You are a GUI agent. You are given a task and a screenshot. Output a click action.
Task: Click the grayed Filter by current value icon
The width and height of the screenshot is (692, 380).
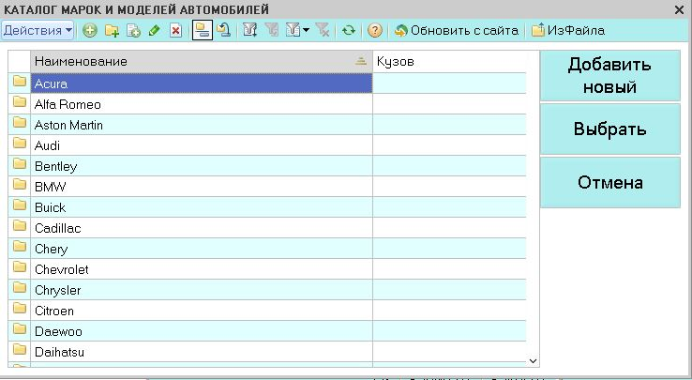pos(271,30)
